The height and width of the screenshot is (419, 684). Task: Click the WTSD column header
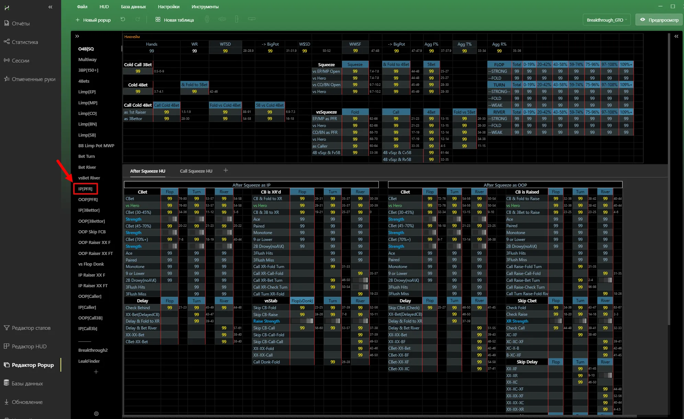tap(225, 44)
